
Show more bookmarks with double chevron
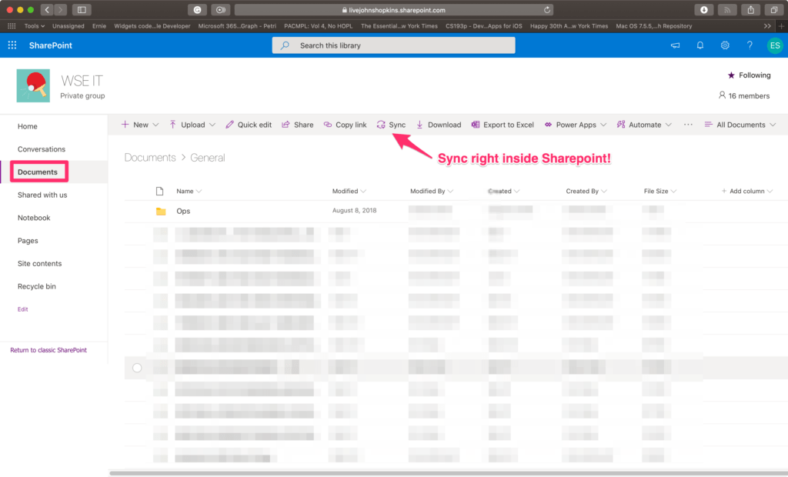[x=767, y=26]
